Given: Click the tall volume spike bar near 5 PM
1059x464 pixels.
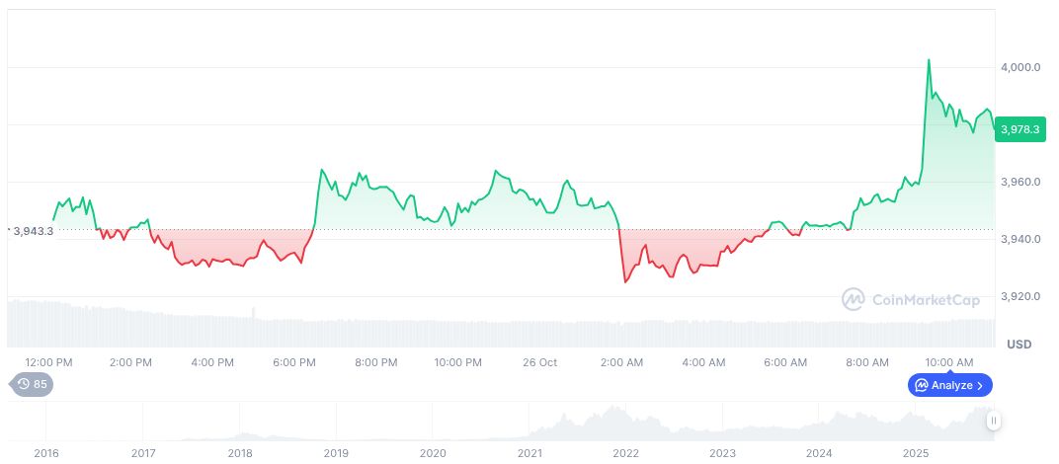Looking at the screenshot, I should pyautogui.click(x=253, y=314).
